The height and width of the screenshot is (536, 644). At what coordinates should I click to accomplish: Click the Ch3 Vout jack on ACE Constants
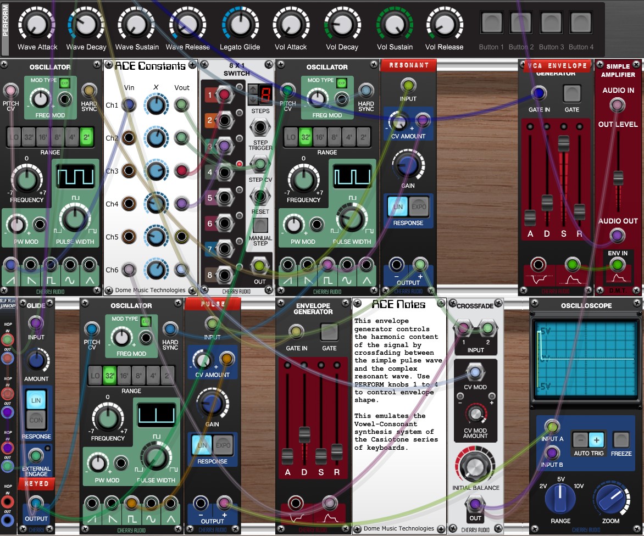point(181,171)
